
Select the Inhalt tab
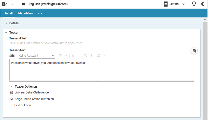click(9, 13)
